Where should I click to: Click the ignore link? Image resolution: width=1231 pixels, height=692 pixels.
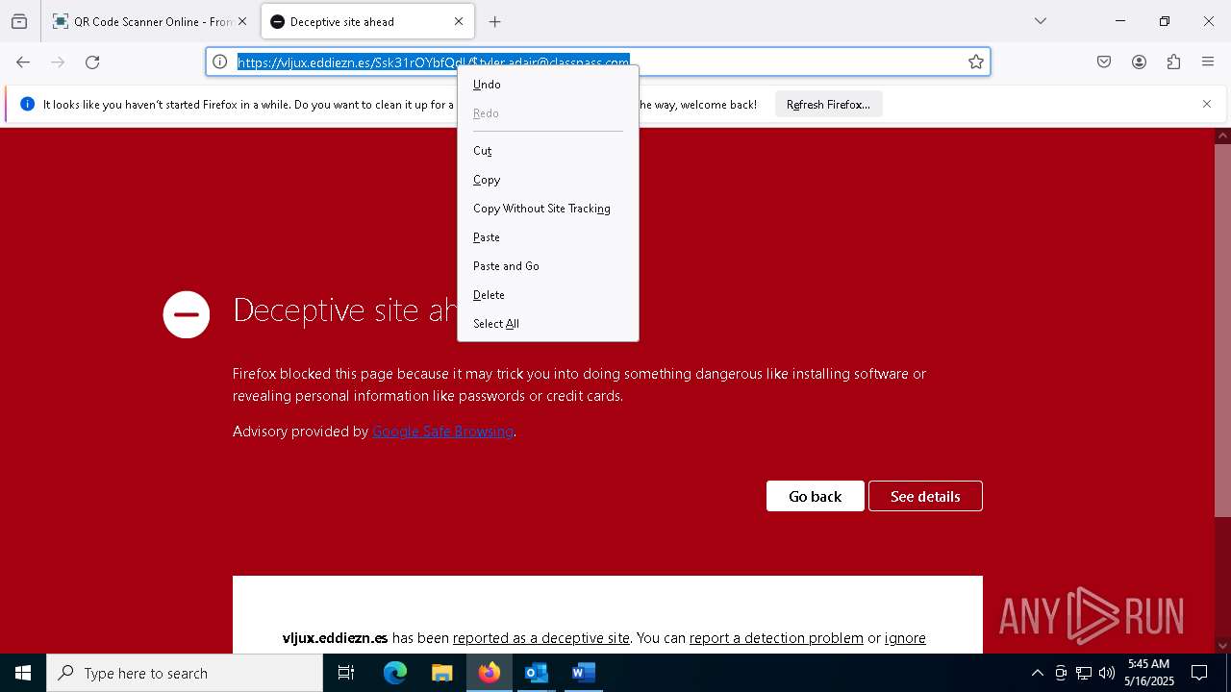[x=905, y=637]
